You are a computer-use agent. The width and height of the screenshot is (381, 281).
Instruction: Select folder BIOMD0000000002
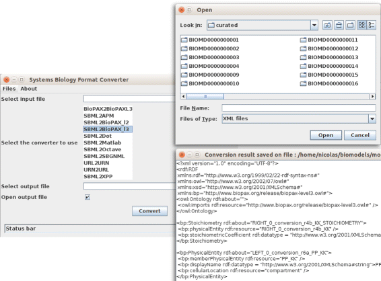click(x=210, y=48)
